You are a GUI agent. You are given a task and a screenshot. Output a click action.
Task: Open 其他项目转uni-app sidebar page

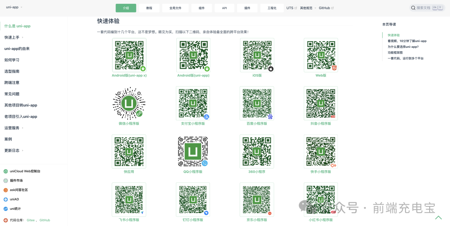21,105
